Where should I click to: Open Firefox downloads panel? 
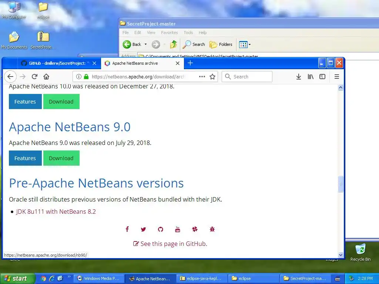[x=299, y=77]
